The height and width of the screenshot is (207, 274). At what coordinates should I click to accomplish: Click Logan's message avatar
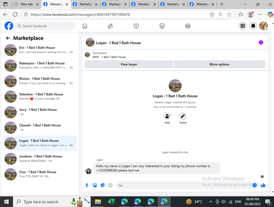88,171
